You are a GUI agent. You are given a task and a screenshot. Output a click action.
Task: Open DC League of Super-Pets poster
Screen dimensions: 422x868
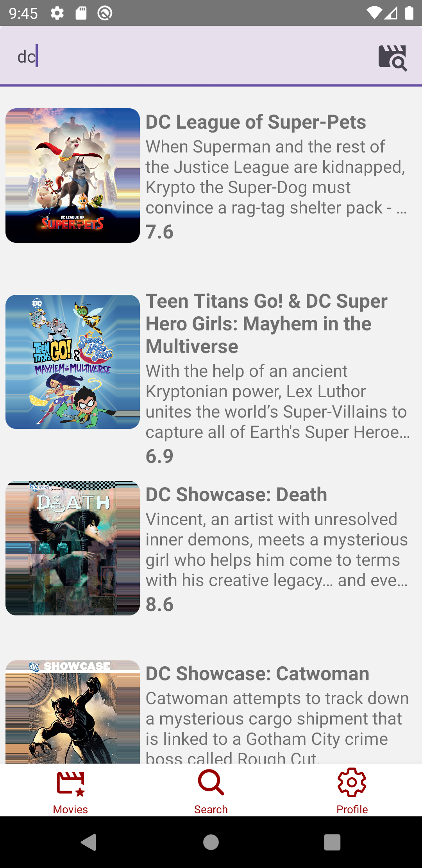(x=73, y=176)
